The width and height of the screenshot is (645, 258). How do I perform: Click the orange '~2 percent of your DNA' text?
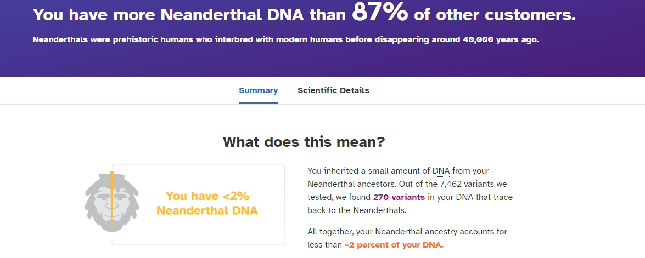click(x=394, y=245)
